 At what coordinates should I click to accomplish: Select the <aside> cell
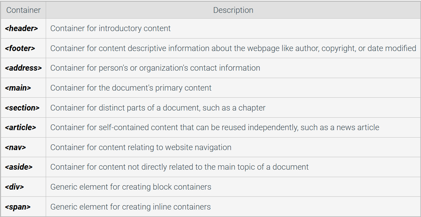point(23,167)
